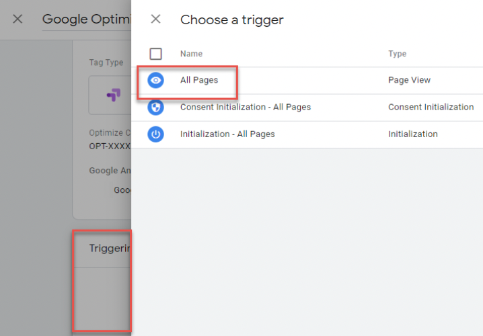Screen dimensions: 483x336
Task: Click the All Pages eye icon
Action: [x=155, y=81]
